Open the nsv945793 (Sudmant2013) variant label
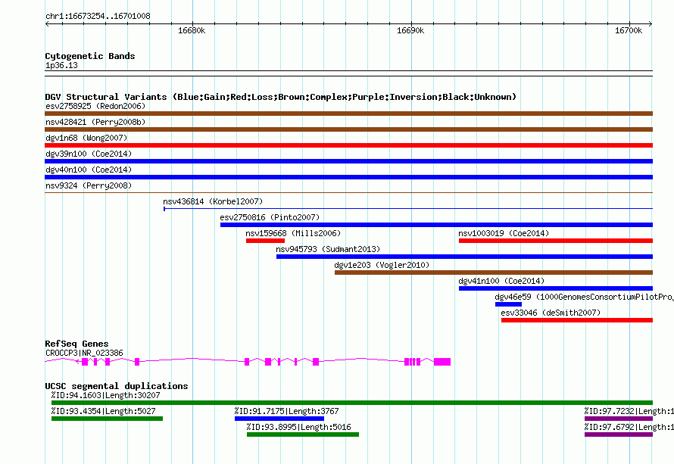The height and width of the screenshot is (464, 674). 328,249
